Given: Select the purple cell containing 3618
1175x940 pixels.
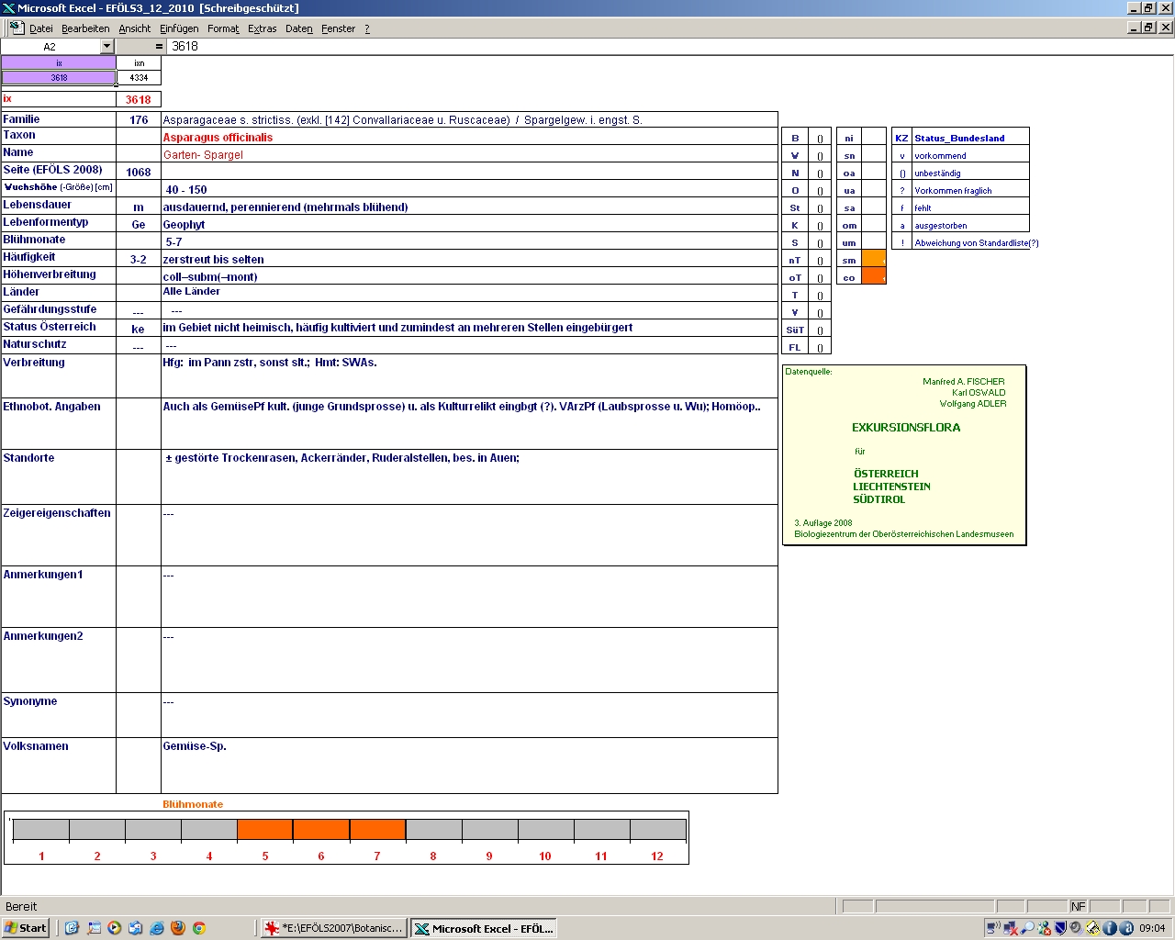Looking at the screenshot, I should [x=59, y=77].
